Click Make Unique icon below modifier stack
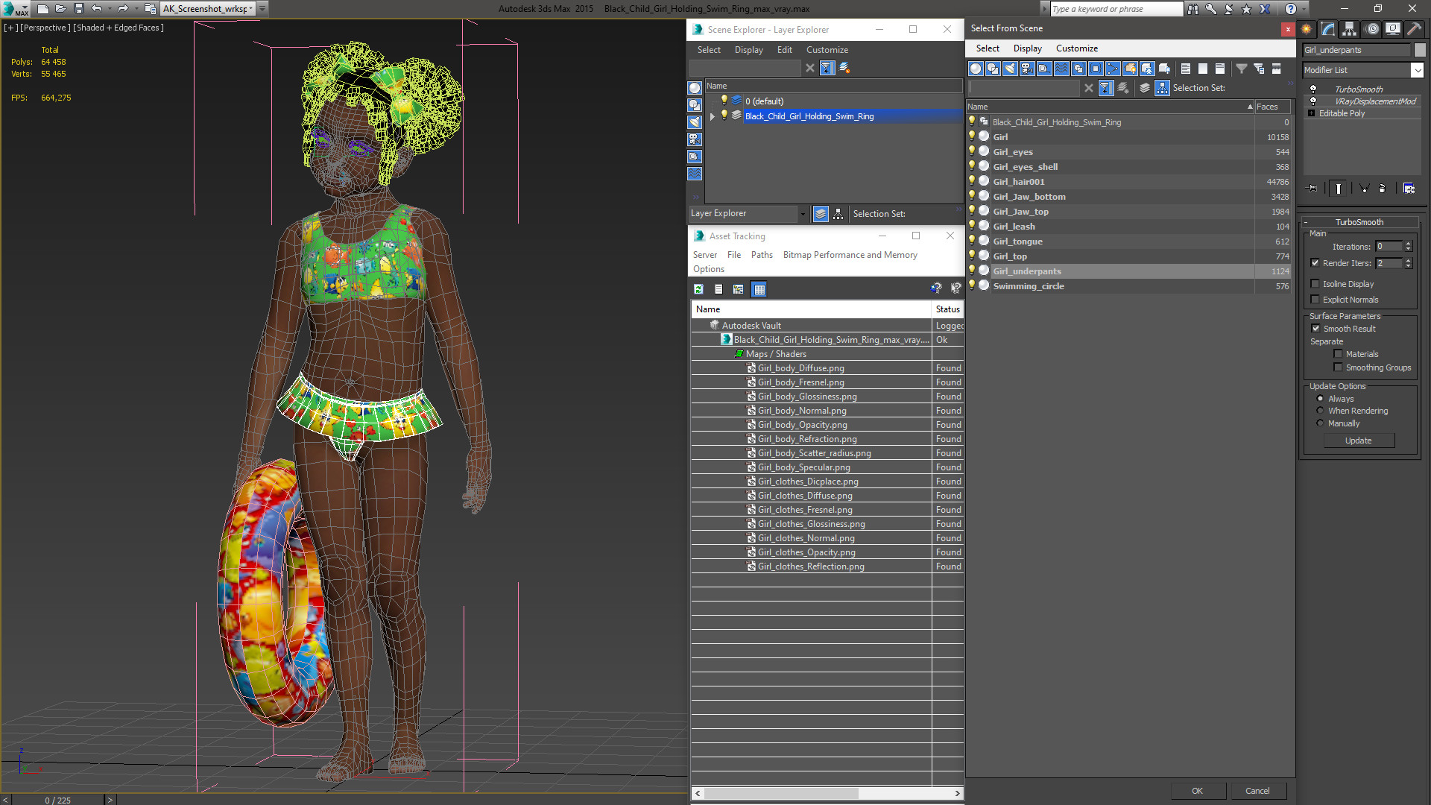The width and height of the screenshot is (1431, 805). click(x=1364, y=189)
